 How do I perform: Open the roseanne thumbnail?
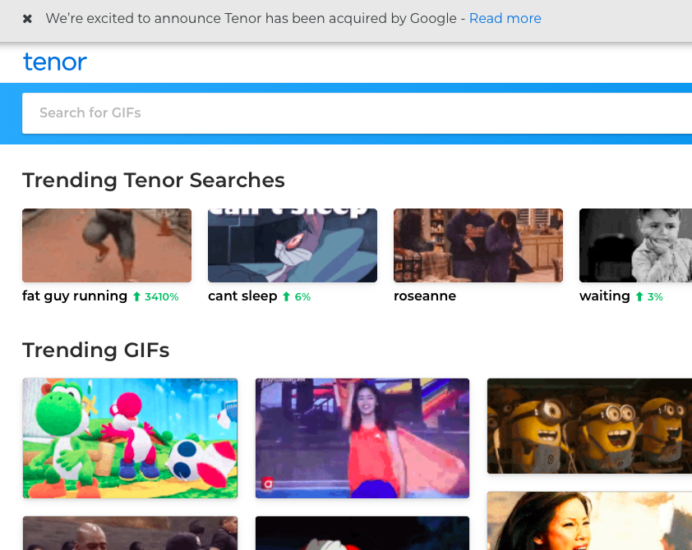(x=478, y=245)
